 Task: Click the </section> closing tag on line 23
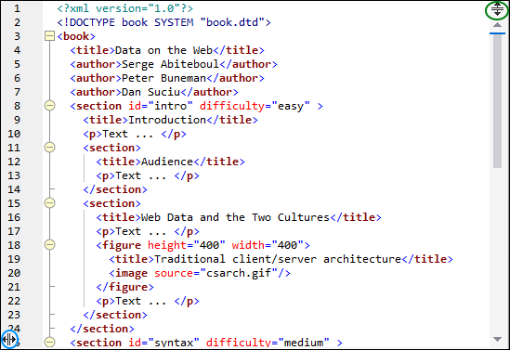point(115,316)
